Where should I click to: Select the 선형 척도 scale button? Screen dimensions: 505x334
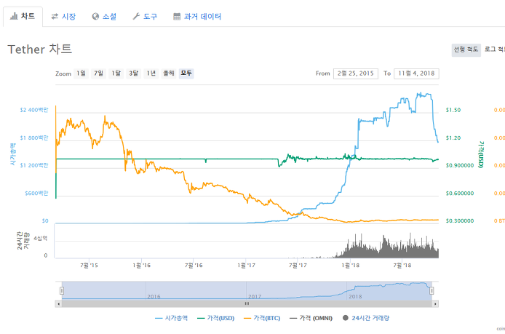(x=466, y=50)
